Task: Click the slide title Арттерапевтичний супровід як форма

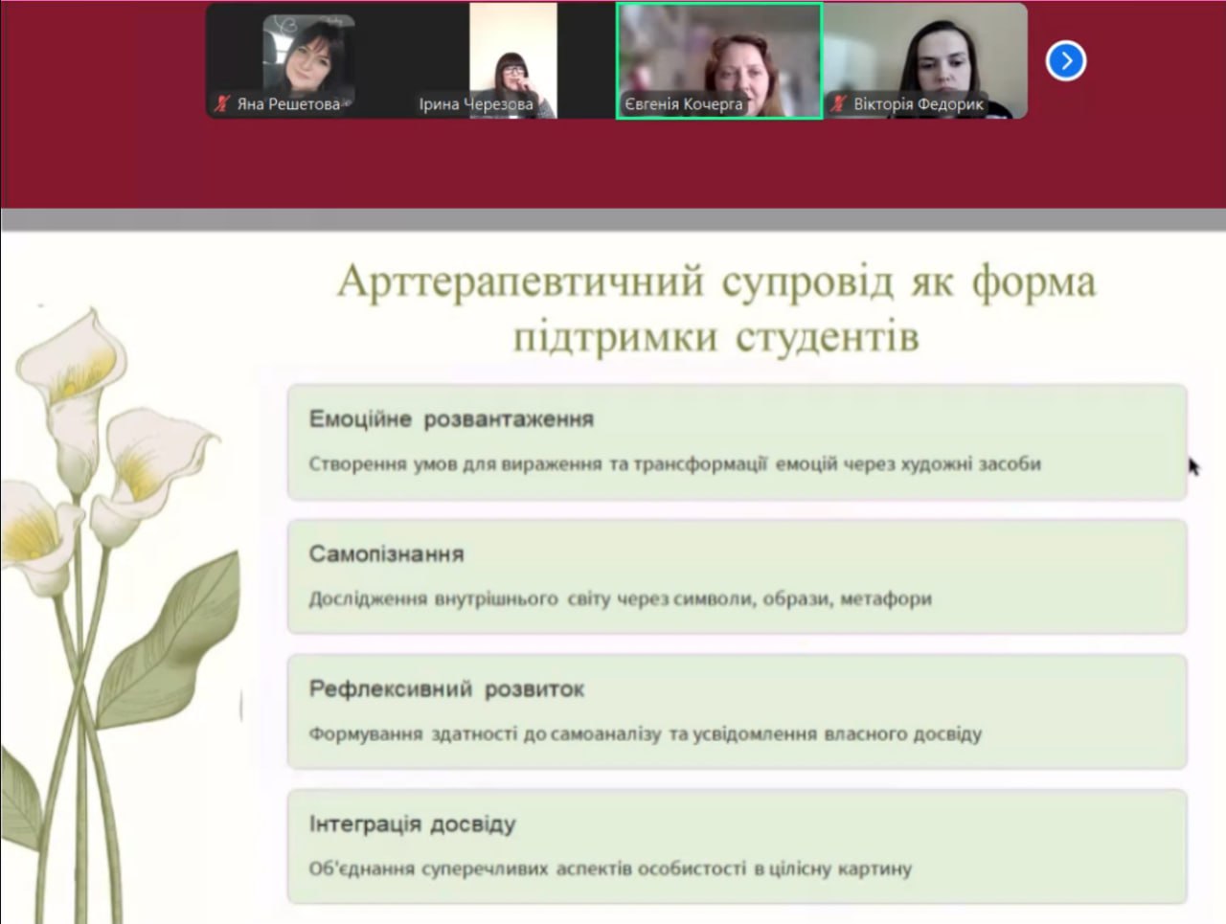Action: tap(716, 282)
